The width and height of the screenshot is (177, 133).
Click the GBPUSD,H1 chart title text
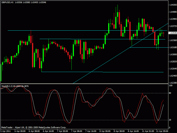[7, 2]
